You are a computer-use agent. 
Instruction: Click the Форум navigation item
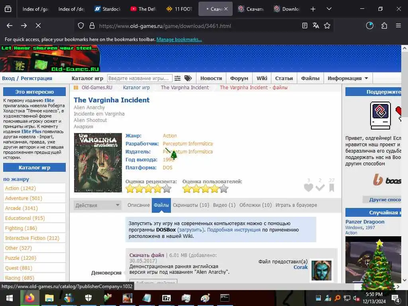click(239, 78)
